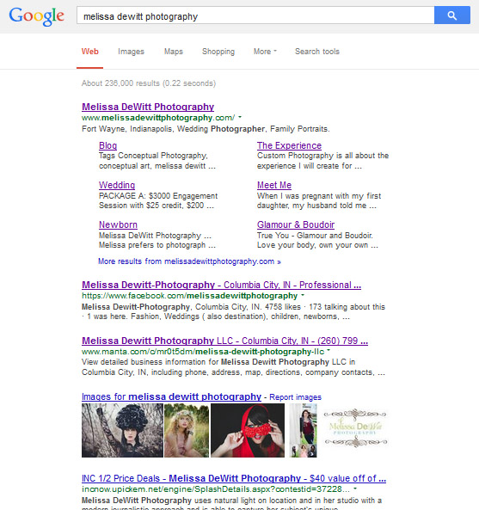The image size is (479, 510).
Task: Select the Web tab
Action: (89, 52)
